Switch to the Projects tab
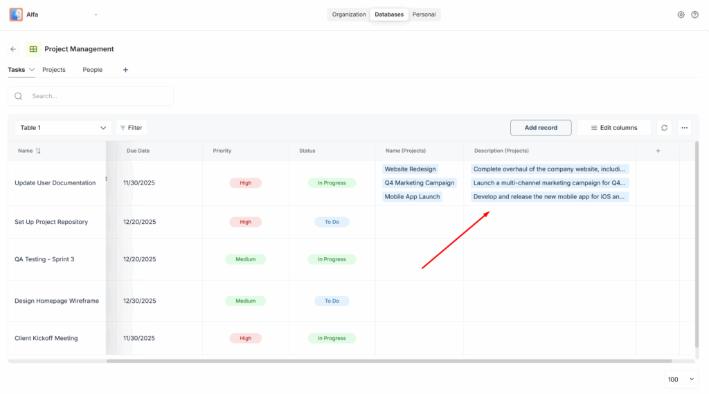709x394 pixels. [x=54, y=70]
